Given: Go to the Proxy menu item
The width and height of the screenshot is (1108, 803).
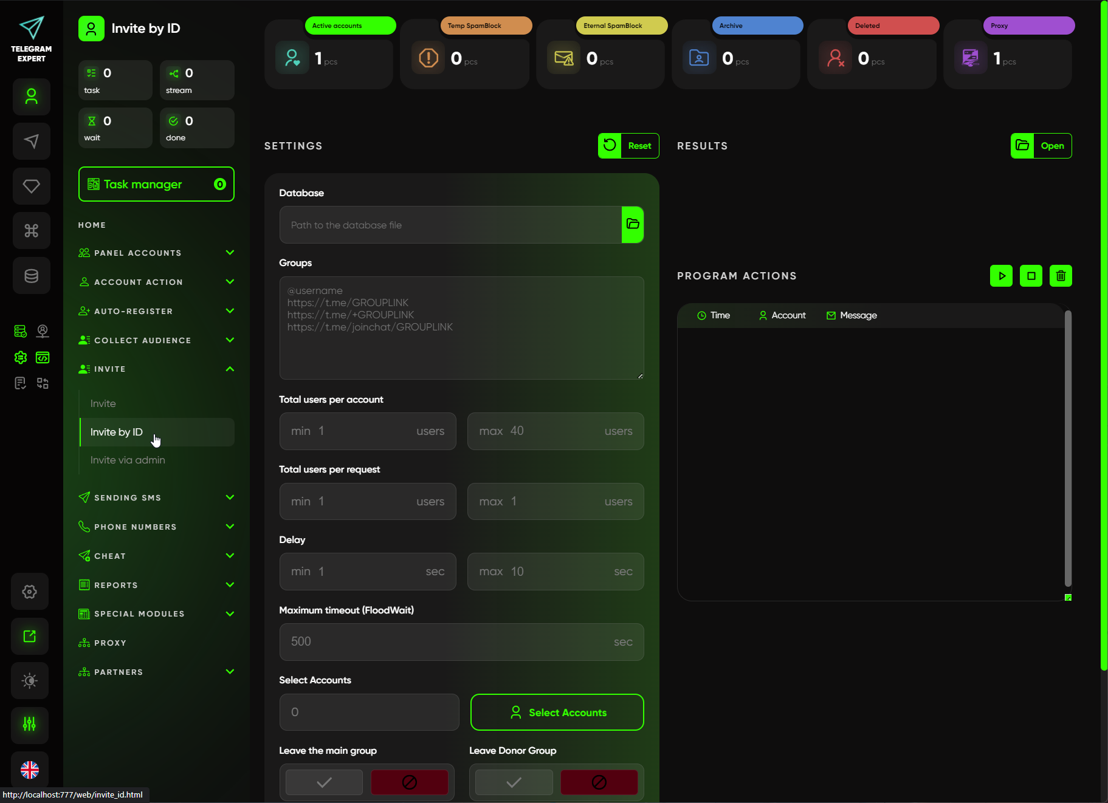Looking at the screenshot, I should pyautogui.click(x=110, y=643).
